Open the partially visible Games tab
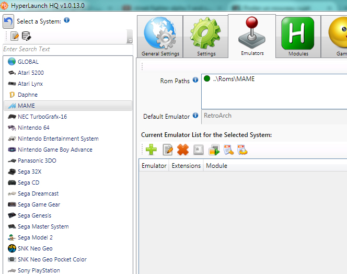Image resolution: width=347 pixels, height=274 pixels. point(334,37)
